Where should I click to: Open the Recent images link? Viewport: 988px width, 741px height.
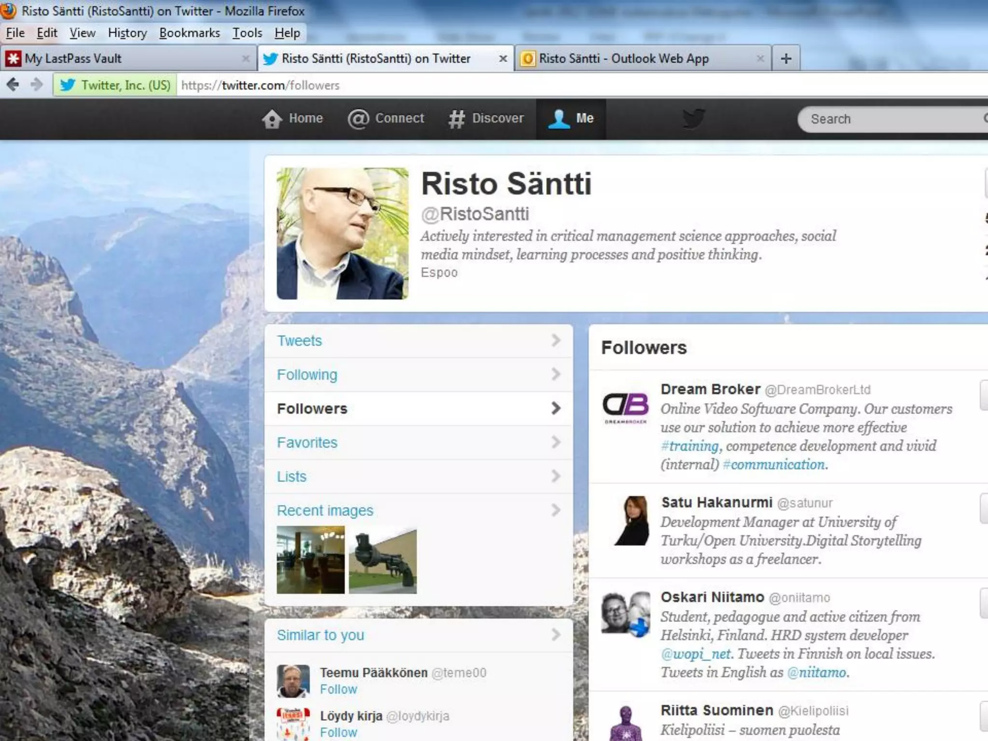click(x=325, y=510)
